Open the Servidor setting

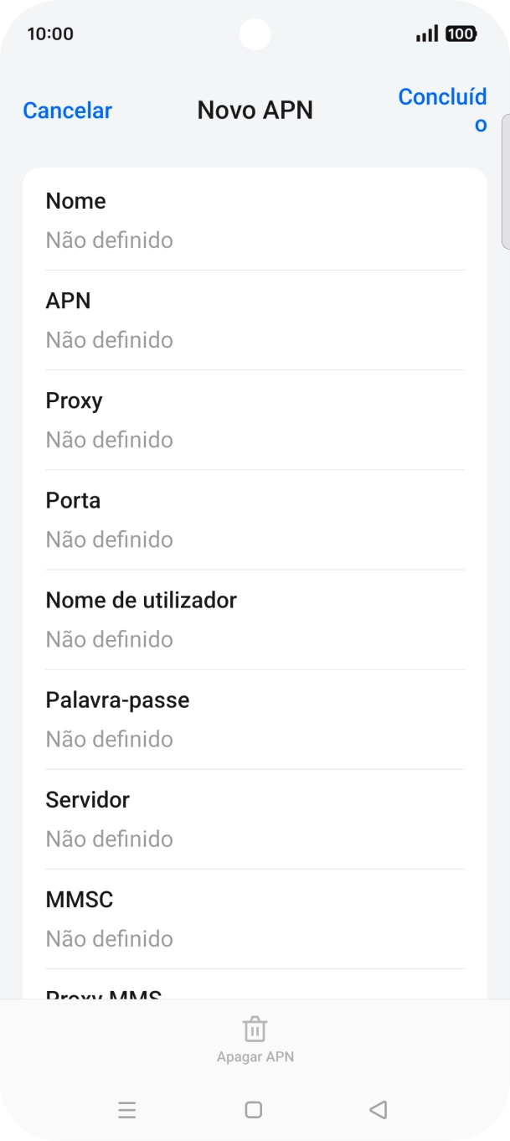255,818
